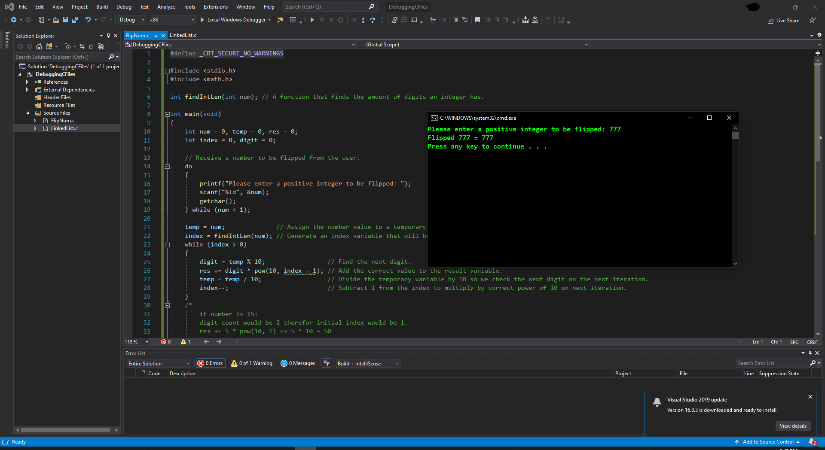The height and width of the screenshot is (450, 825).
Task: Open the Extensions menu
Action: (216, 7)
